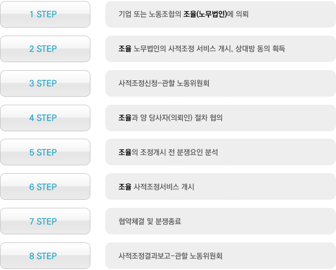Select the 2 STEP button
This screenshot has width=336, height=270.
coord(45,49)
